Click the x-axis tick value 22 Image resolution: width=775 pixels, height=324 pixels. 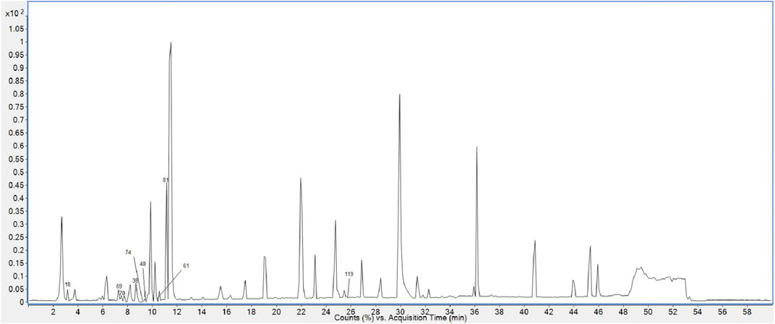click(x=301, y=312)
